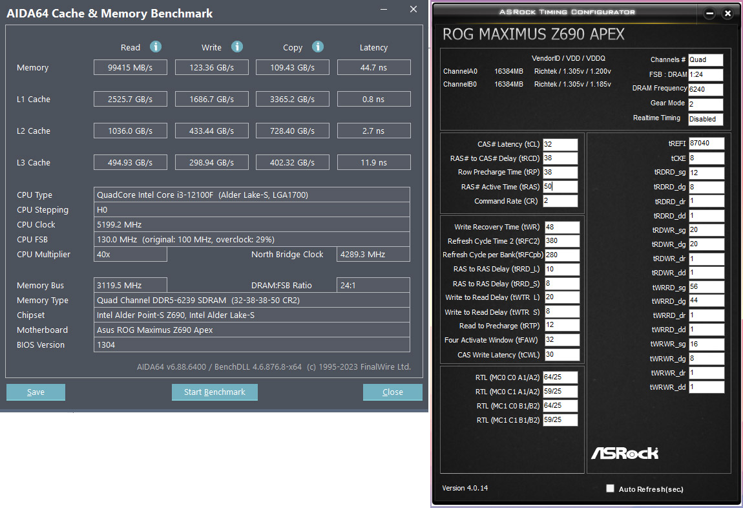Viewport: 743px width, 508px height.
Task: Click the Read info icon in AIDA64
Action: point(156,47)
